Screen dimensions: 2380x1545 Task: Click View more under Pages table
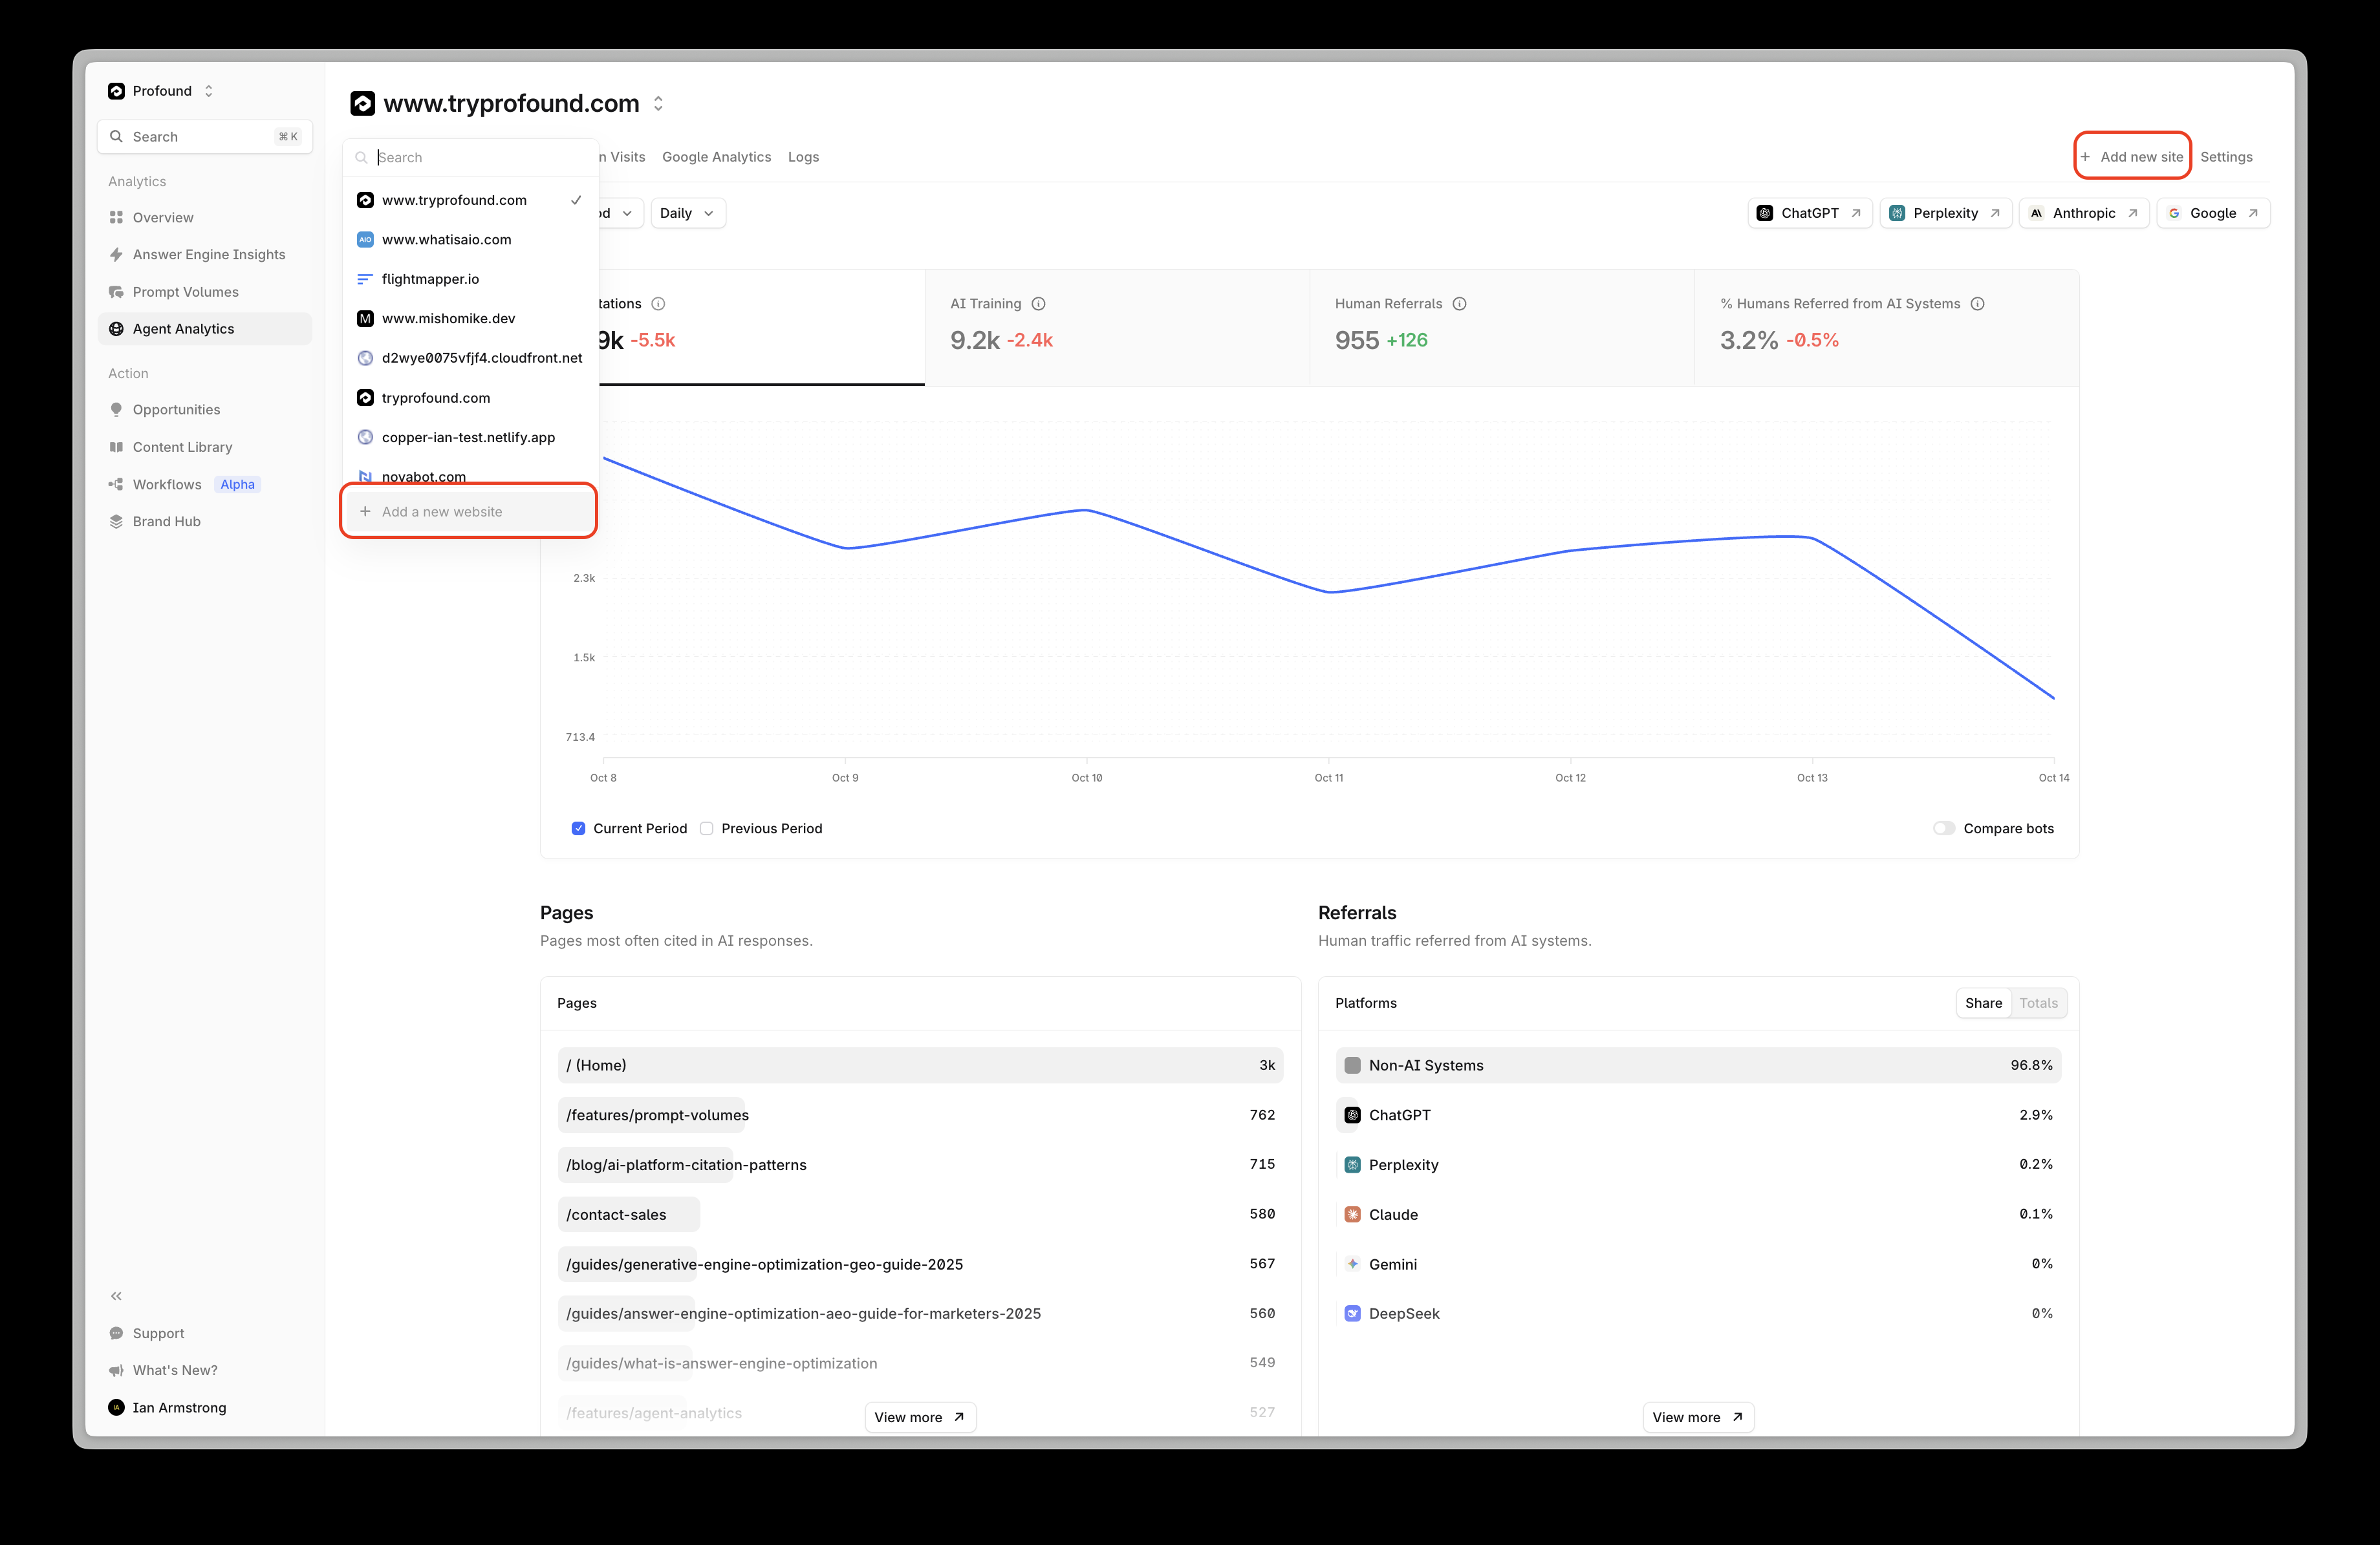coord(919,1417)
